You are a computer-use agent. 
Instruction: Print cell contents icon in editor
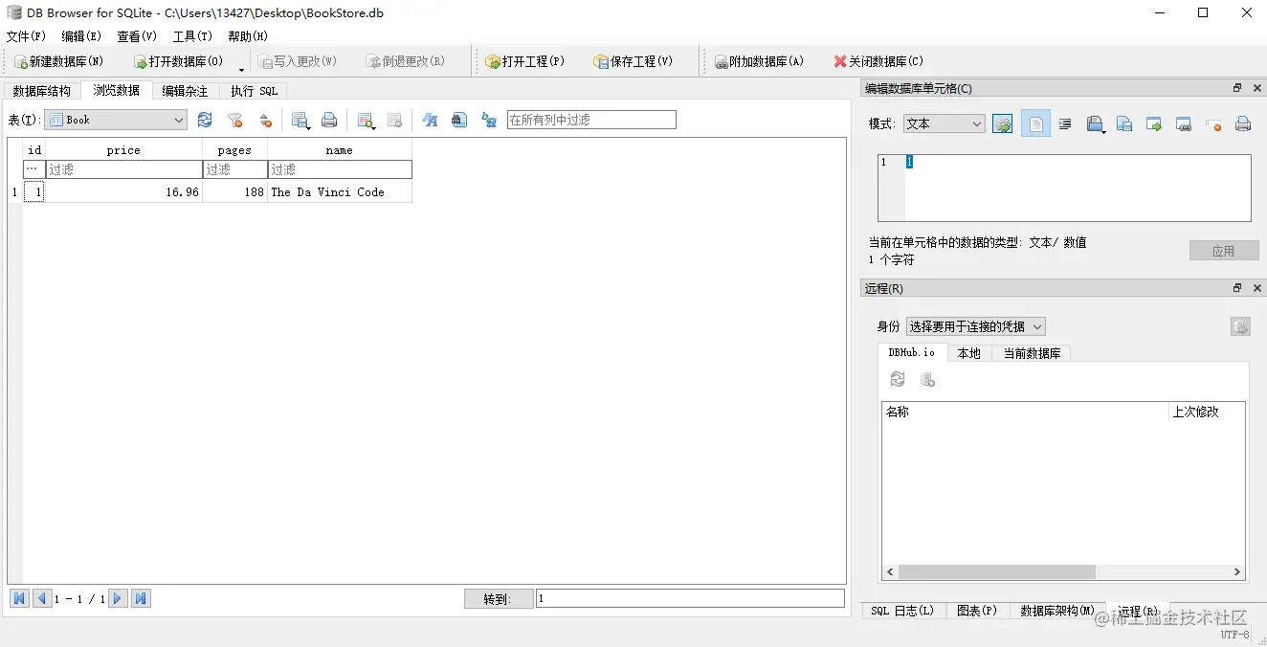point(1243,123)
